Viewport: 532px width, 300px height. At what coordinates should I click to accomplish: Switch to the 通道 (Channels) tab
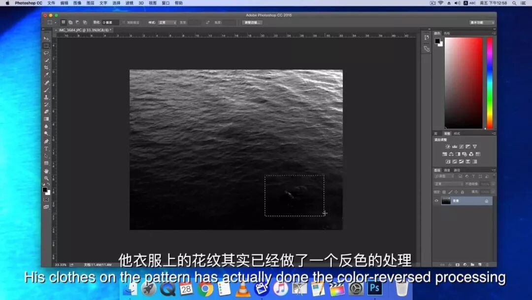(x=447, y=170)
